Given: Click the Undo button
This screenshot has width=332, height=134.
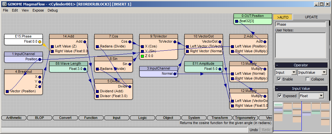Looking at the screenshot, I should 254,130.
